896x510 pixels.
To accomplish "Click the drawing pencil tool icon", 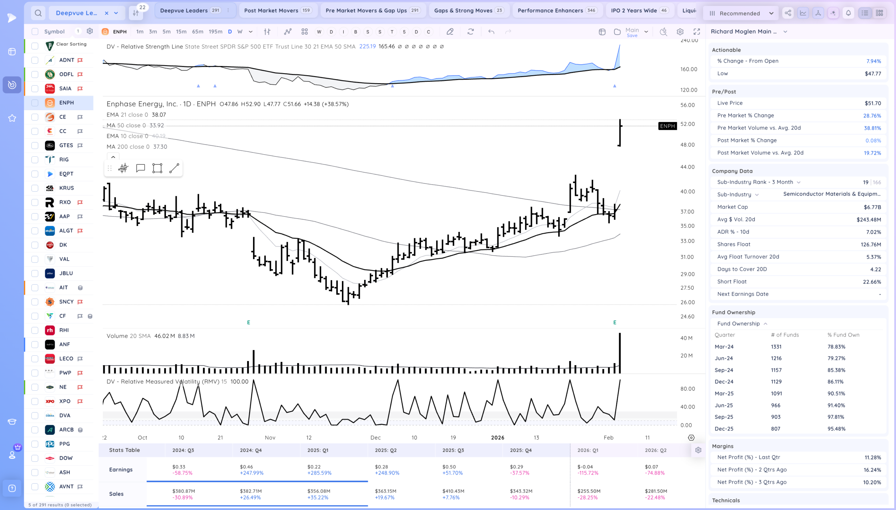I will pos(450,32).
